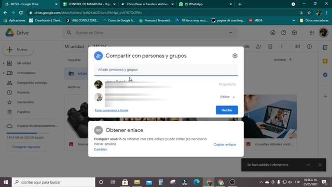
Task: Click the Buscar en Drive search field
Action: click(x=150, y=33)
